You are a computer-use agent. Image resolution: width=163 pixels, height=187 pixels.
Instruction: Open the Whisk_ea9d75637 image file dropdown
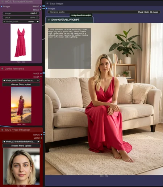21,80
